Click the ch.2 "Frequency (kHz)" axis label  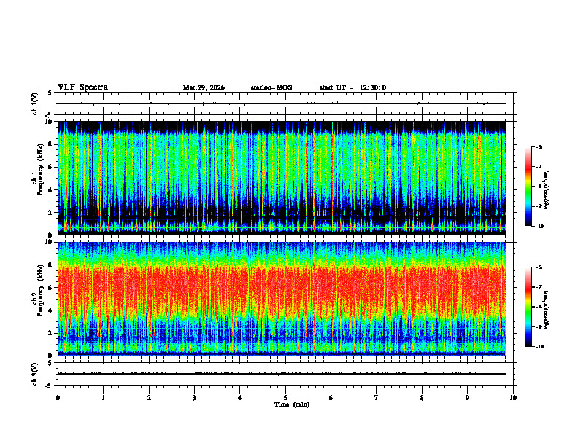[40, 289]
